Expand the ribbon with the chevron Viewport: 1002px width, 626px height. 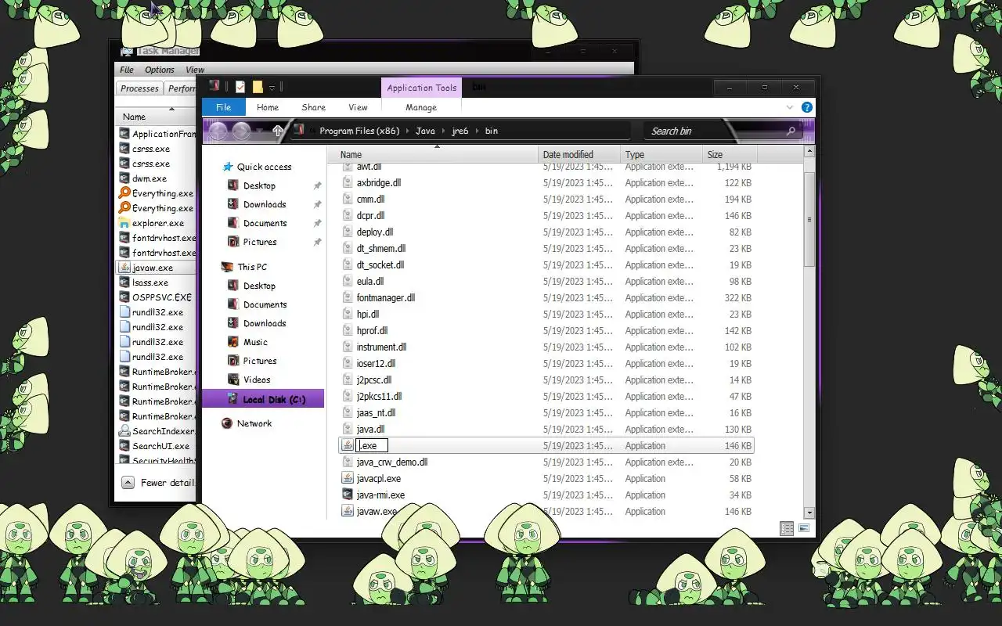click(x=790, y=108)
